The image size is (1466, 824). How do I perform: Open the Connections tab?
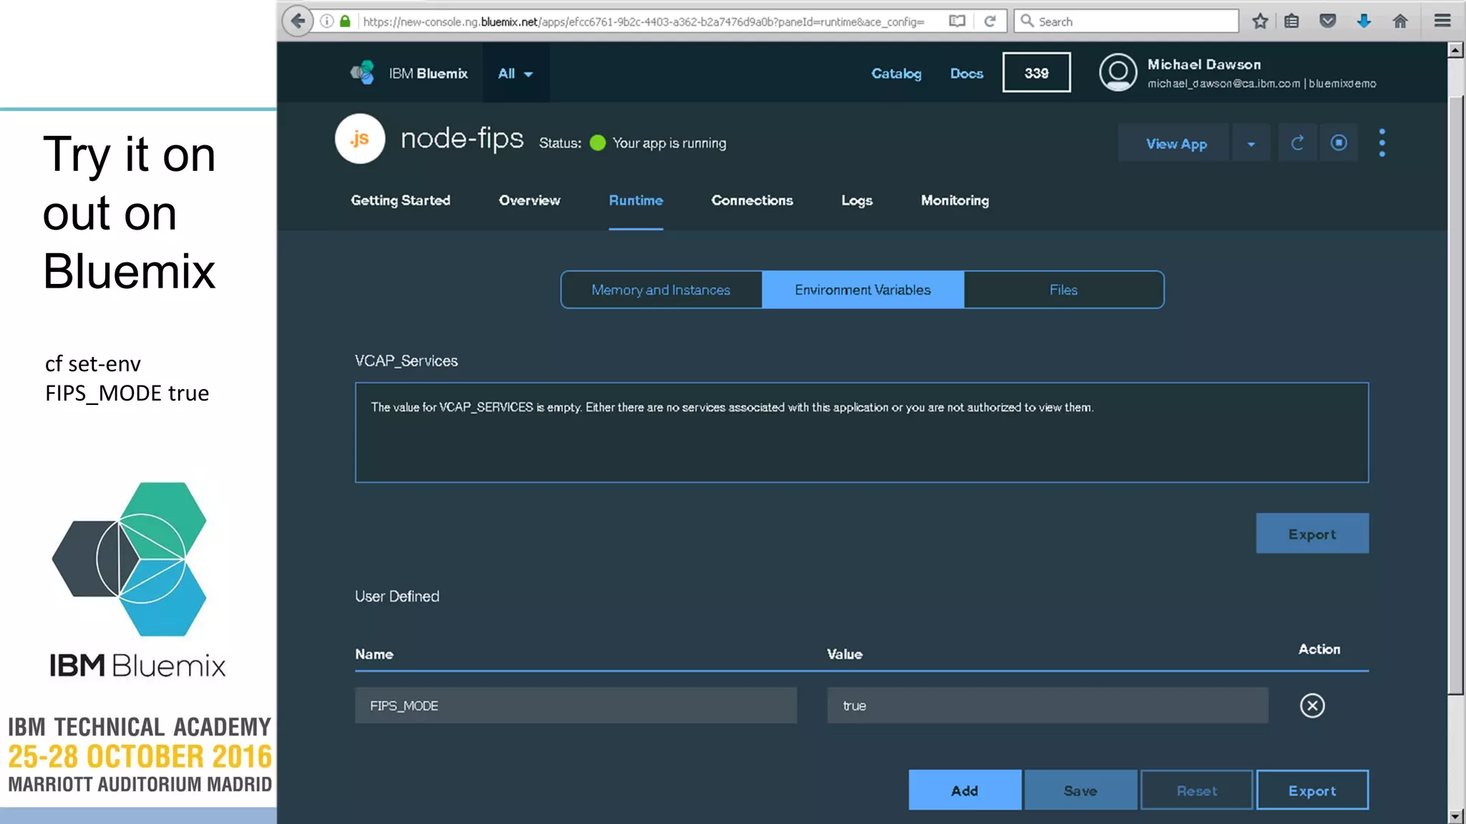[x=752, y=201]
